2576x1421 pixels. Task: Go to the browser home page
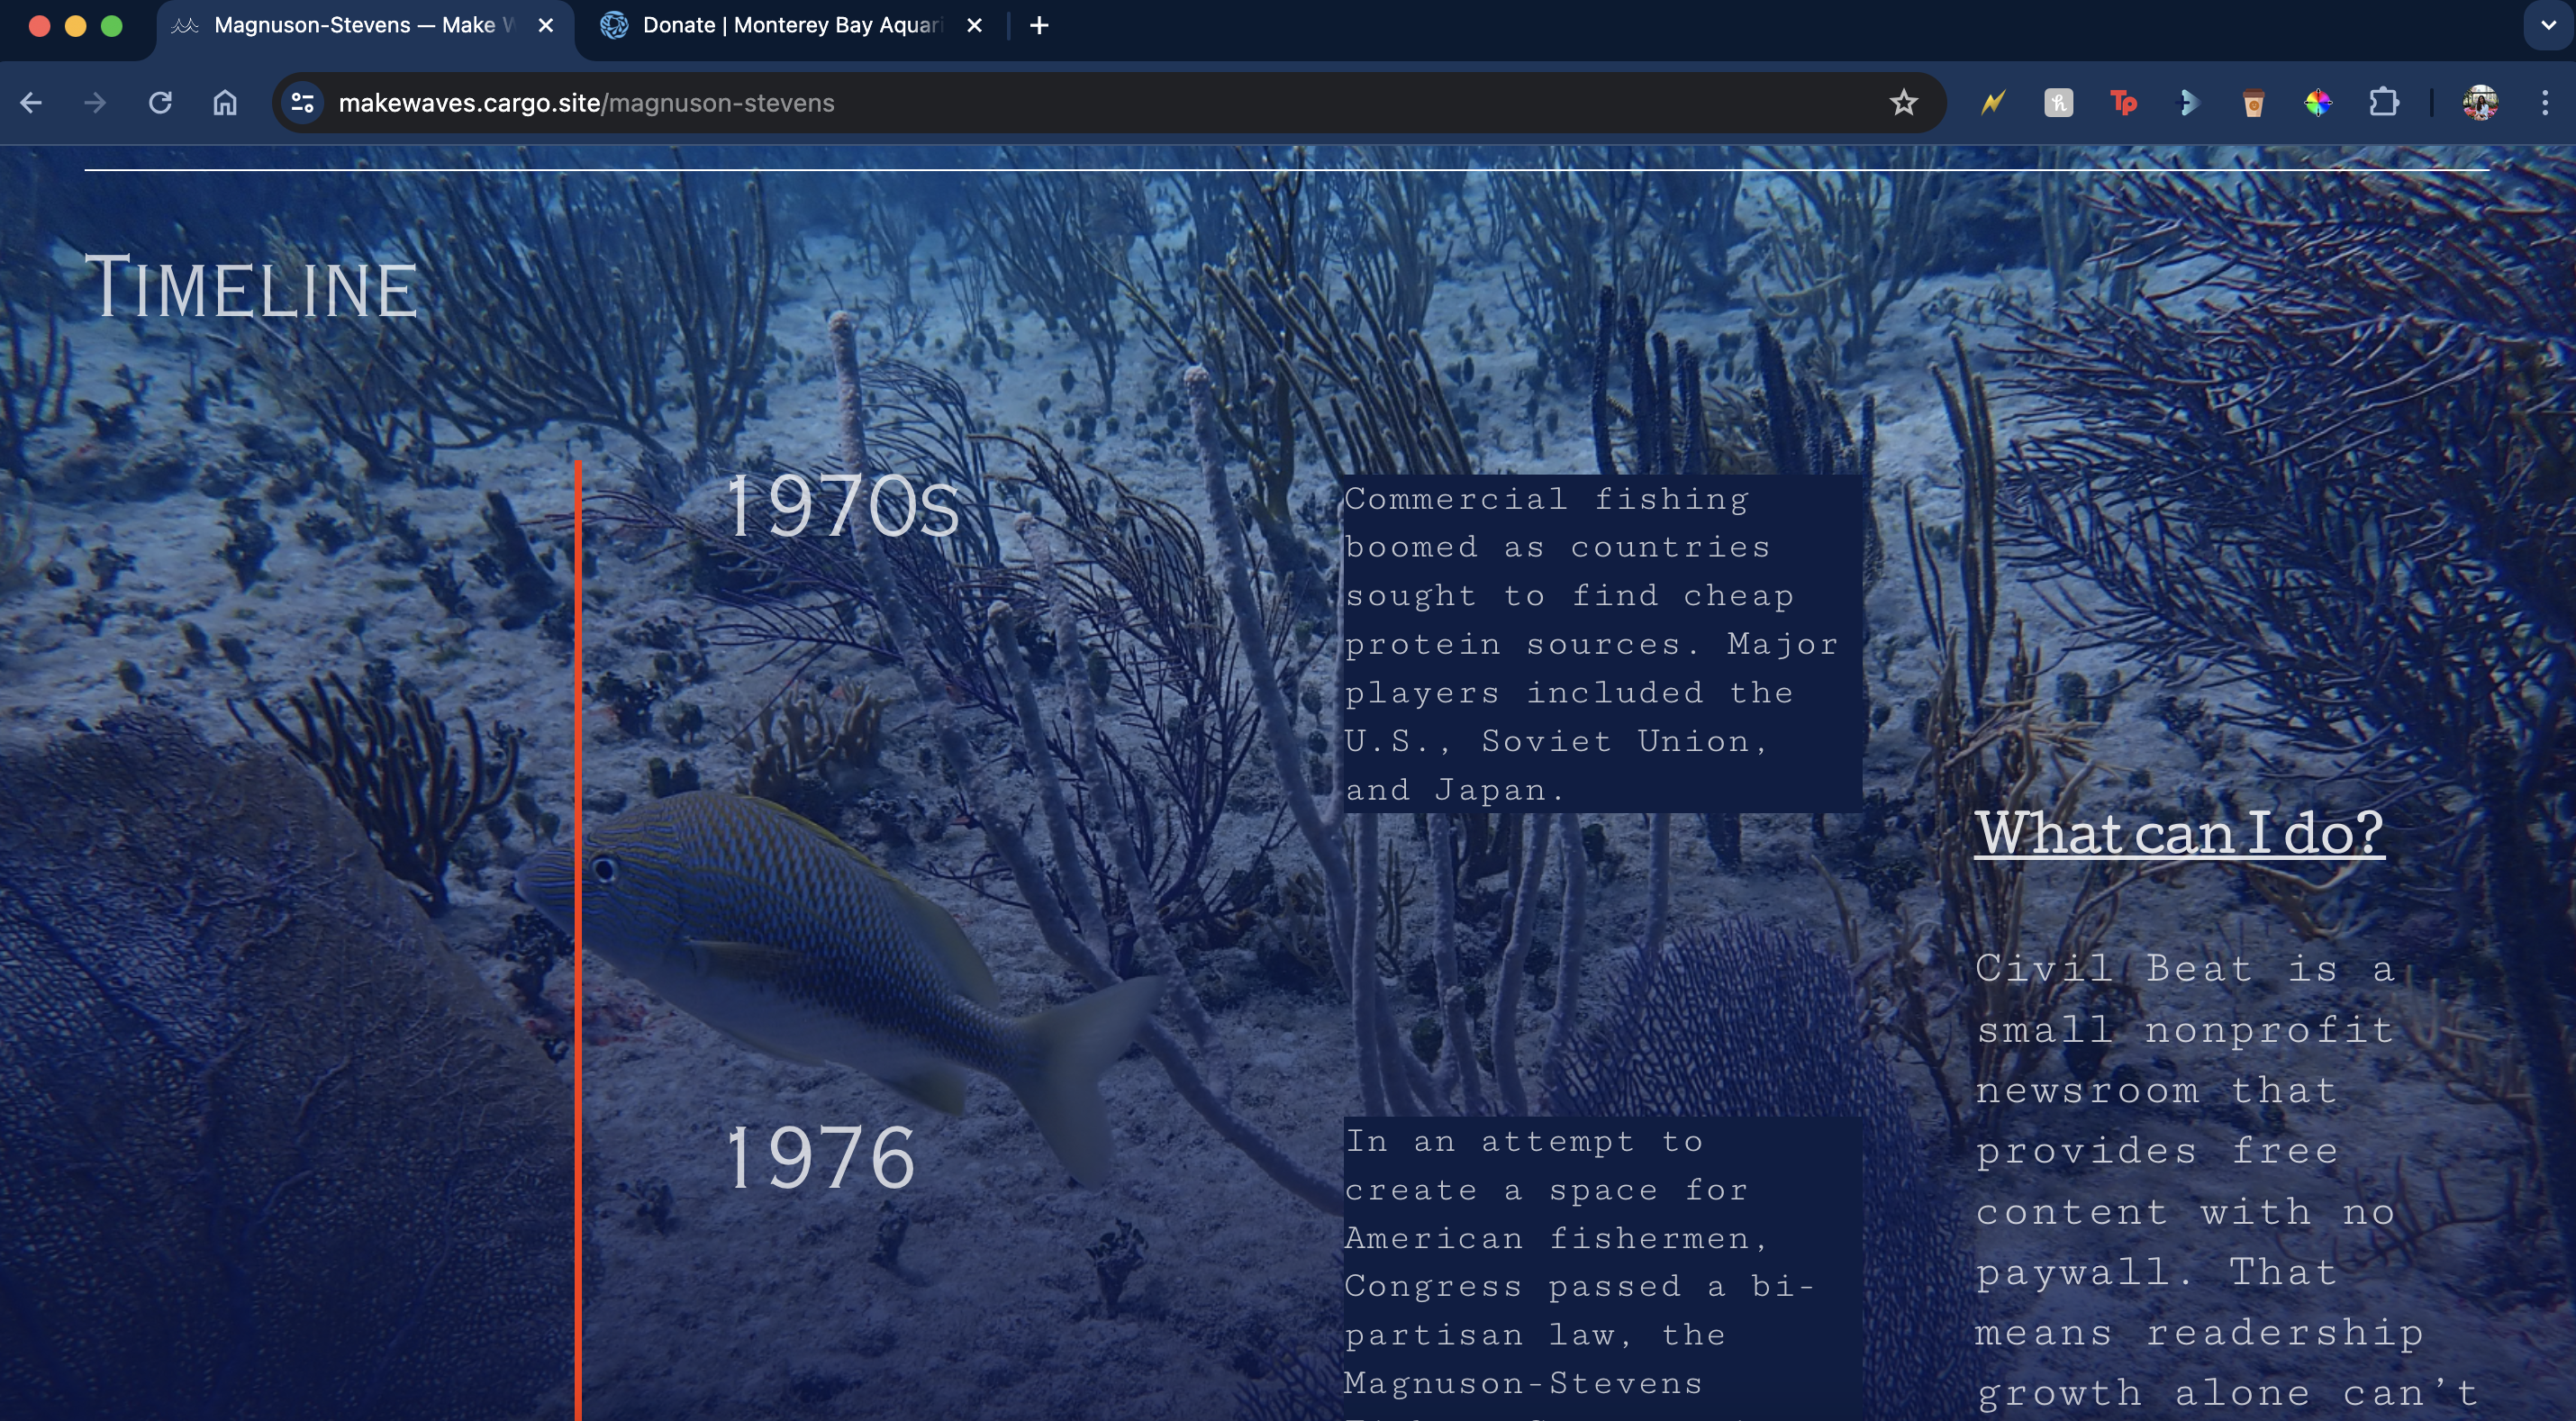pos(225,103)
